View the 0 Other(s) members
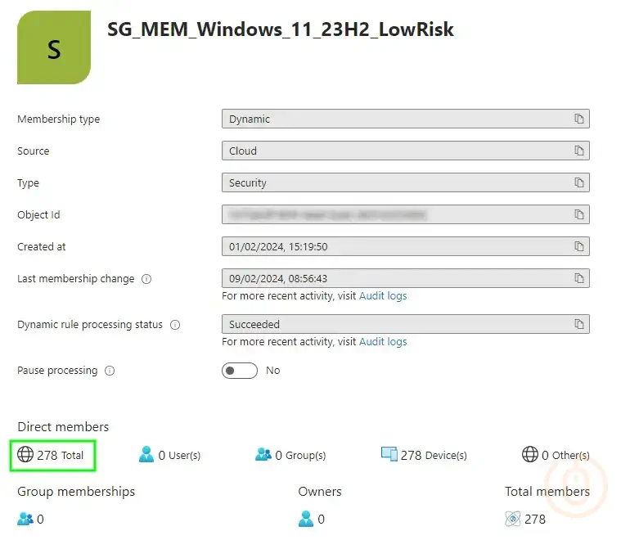630x540 pixels. coord(556,455)
